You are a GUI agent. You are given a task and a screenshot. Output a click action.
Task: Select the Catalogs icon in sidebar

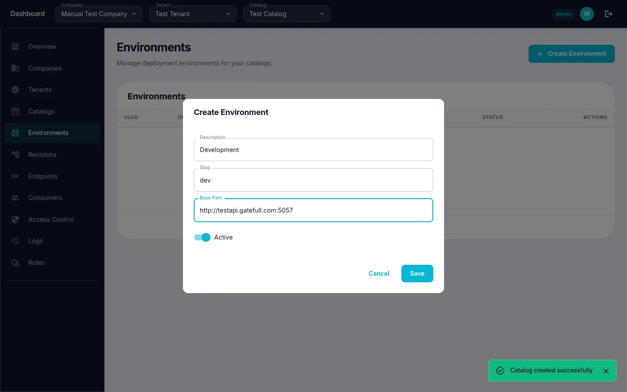click(15, 112)
